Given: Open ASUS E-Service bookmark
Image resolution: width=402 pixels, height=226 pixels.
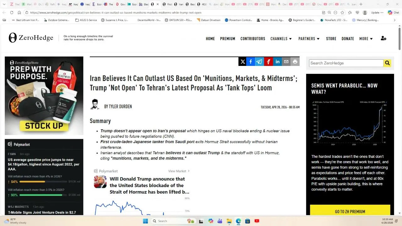Looking at the screenshot, I should [x=86, y=20].
